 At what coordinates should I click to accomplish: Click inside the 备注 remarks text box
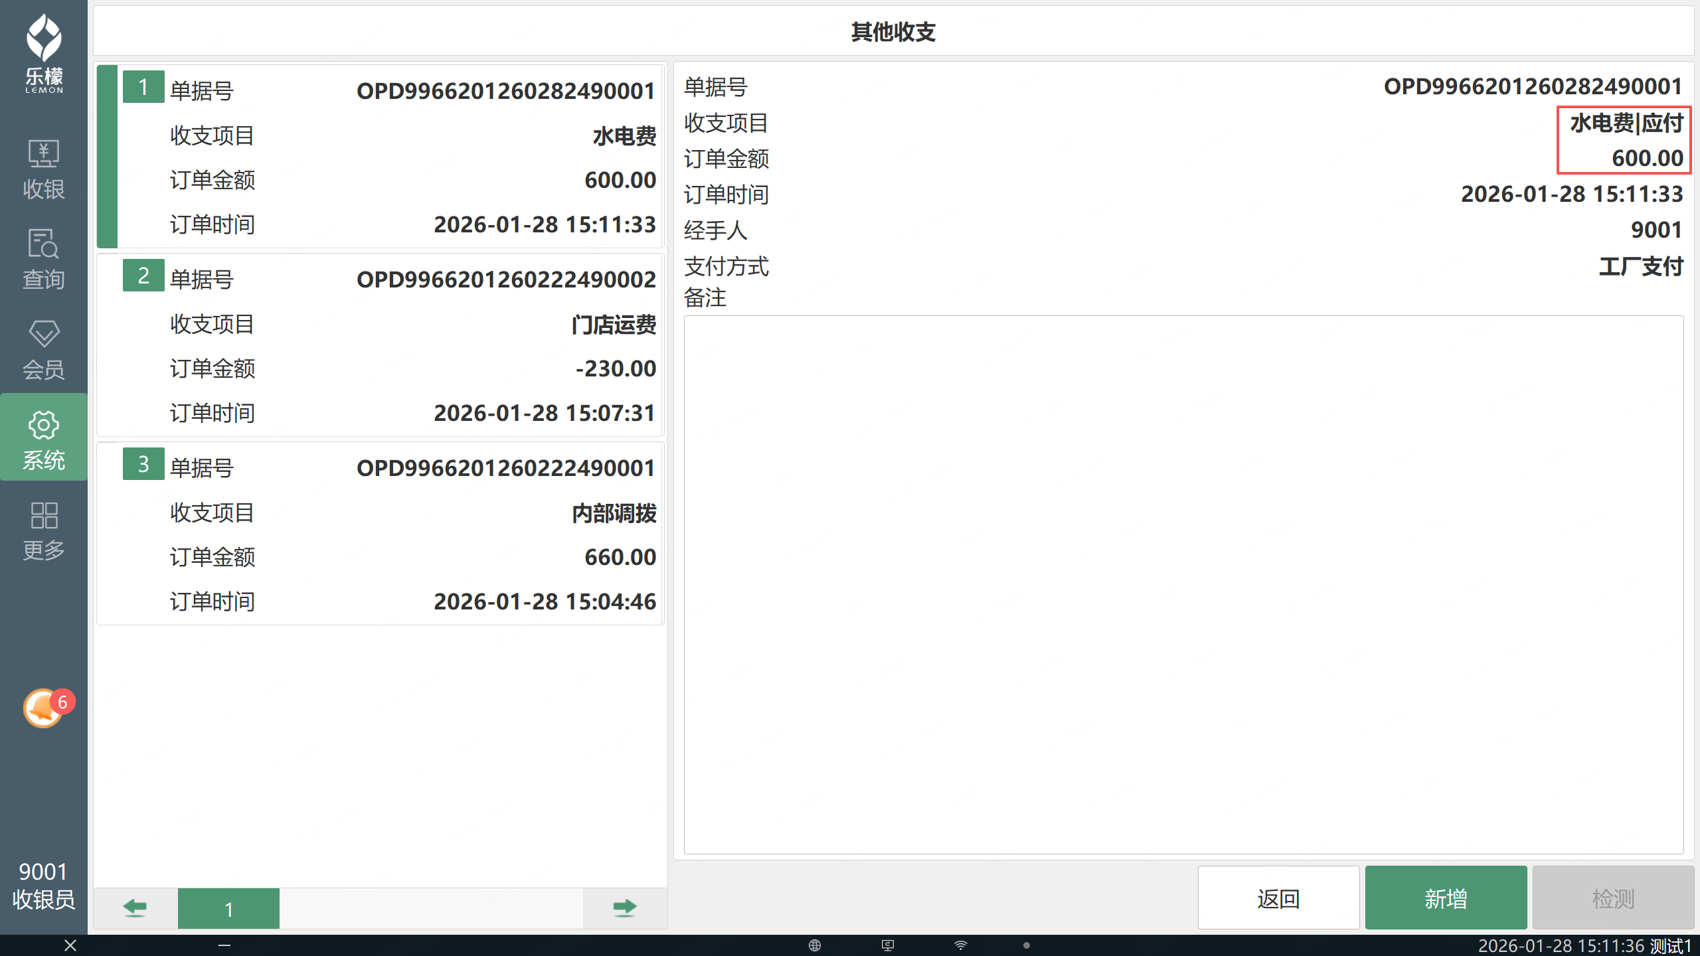(1183, 584)
